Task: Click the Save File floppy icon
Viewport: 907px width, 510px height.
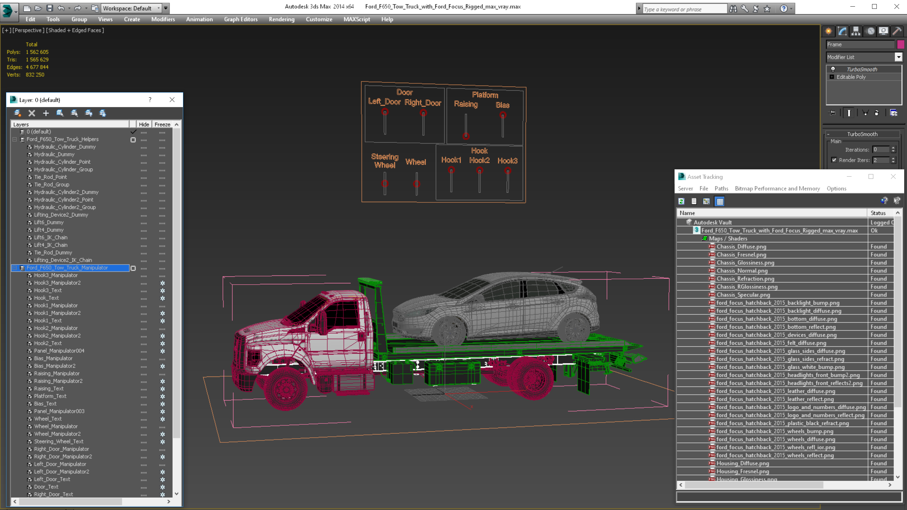Action: 50,8
